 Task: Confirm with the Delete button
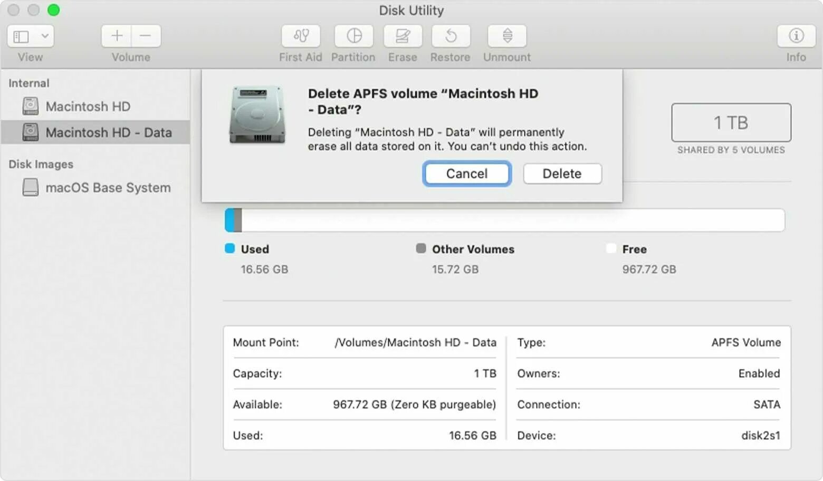(562, 174)
